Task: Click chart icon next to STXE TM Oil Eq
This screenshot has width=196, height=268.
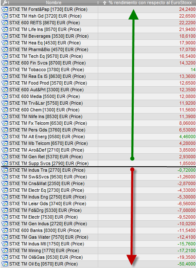Action: coord(5,264)
